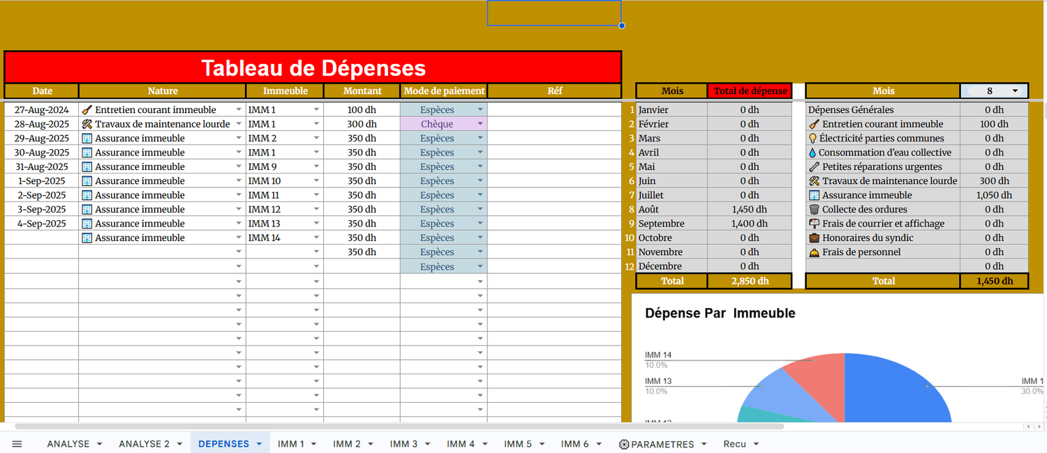The image size is (1047, 453).
Task: Click the building icon in the 29-Aug-2025 row
Action: [x=87, y=138]
